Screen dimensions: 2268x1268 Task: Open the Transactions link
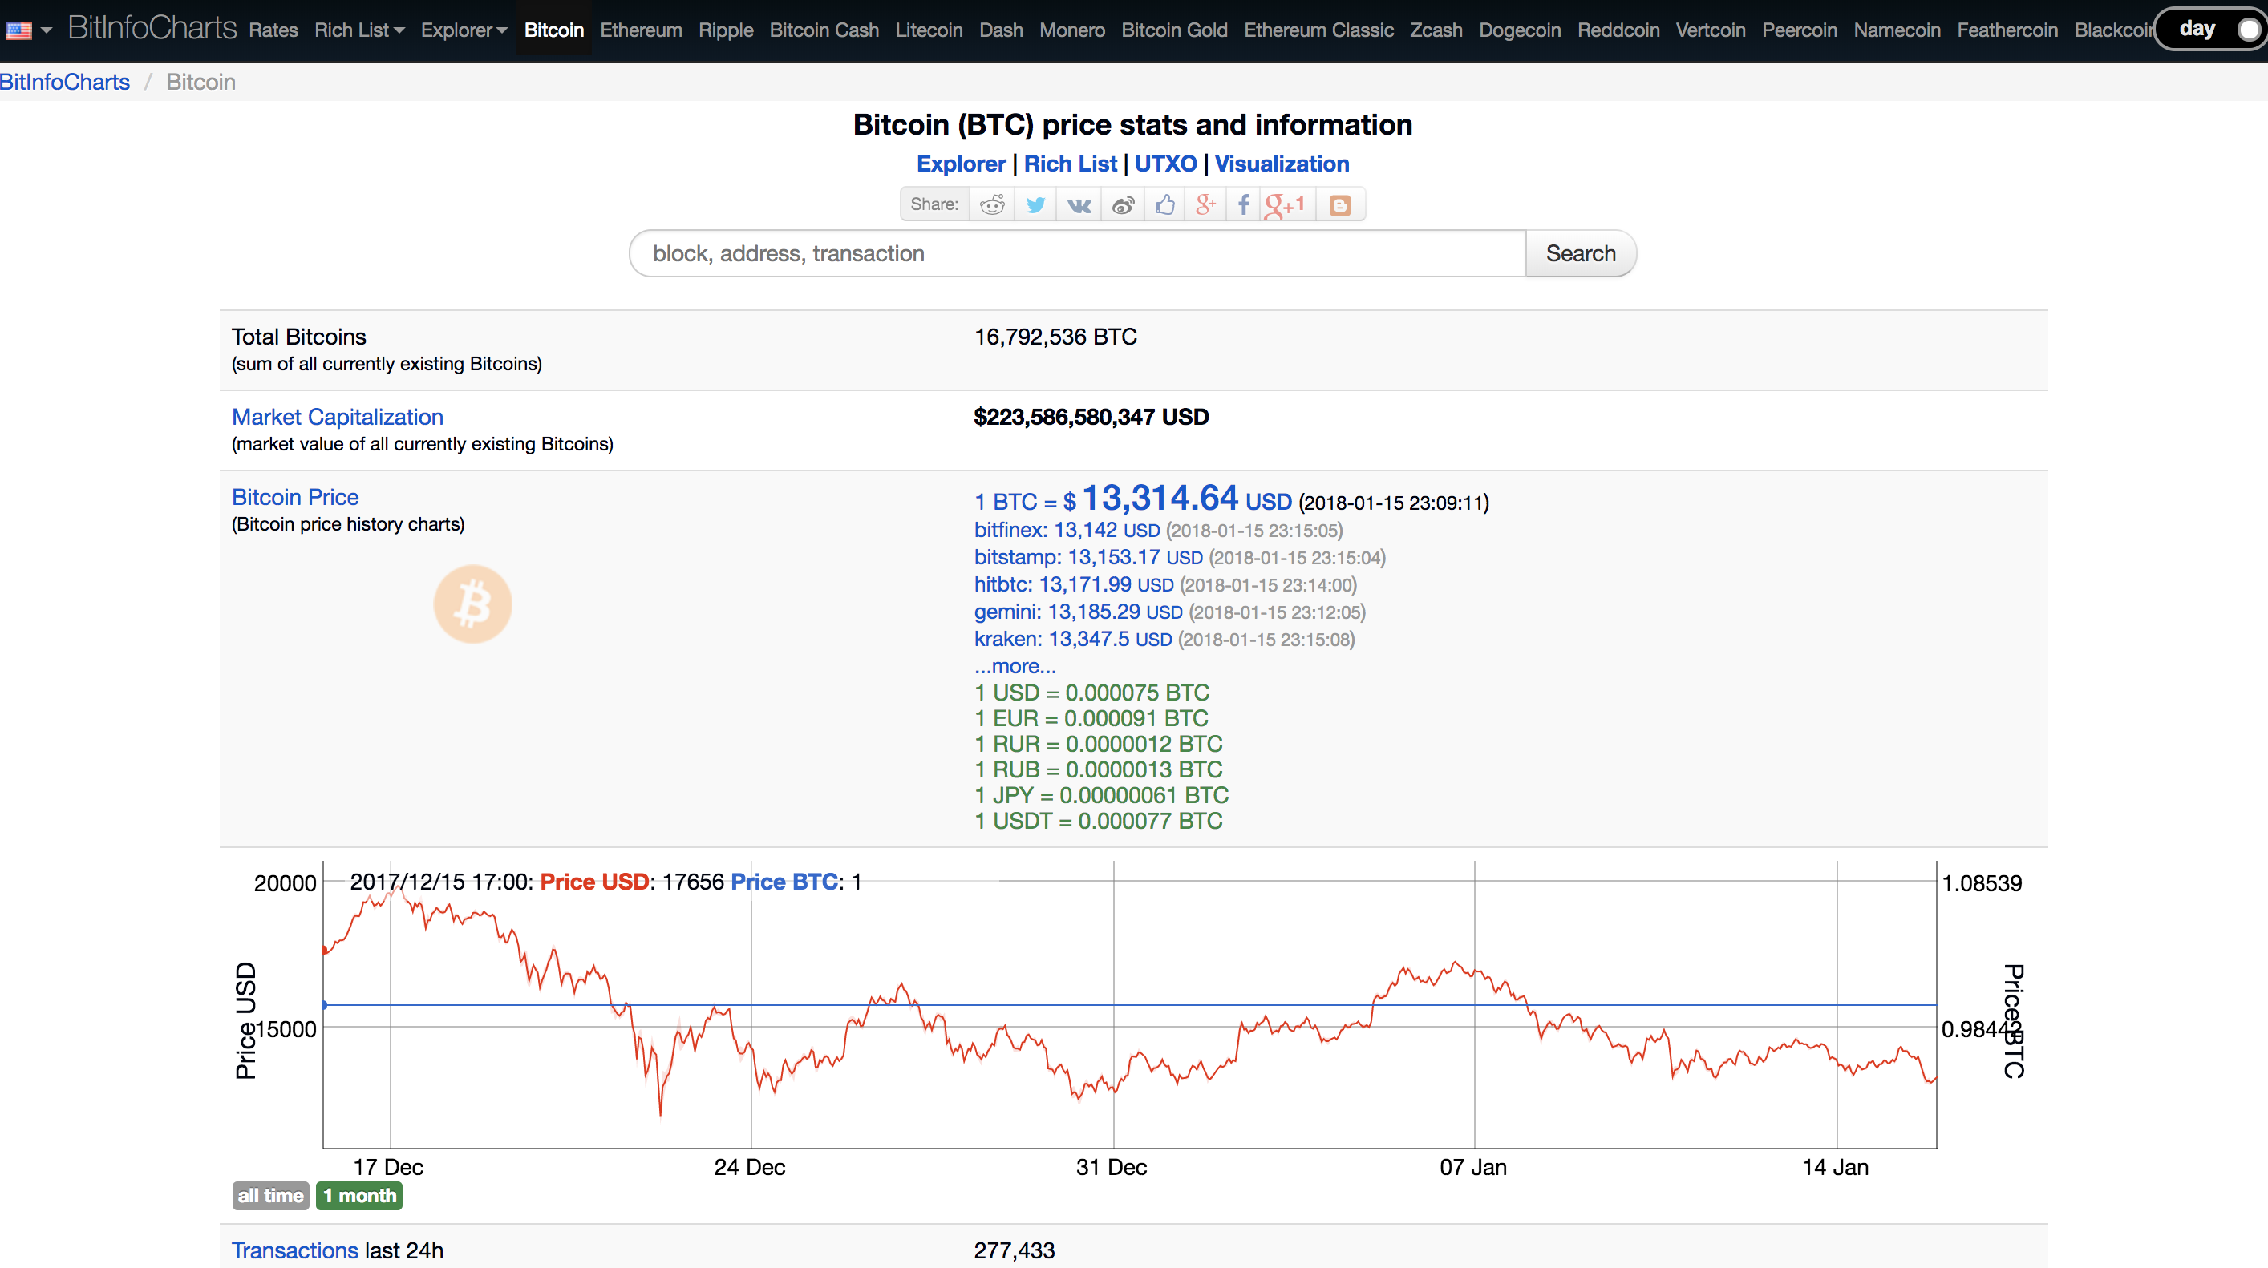tap(294, 1250)
